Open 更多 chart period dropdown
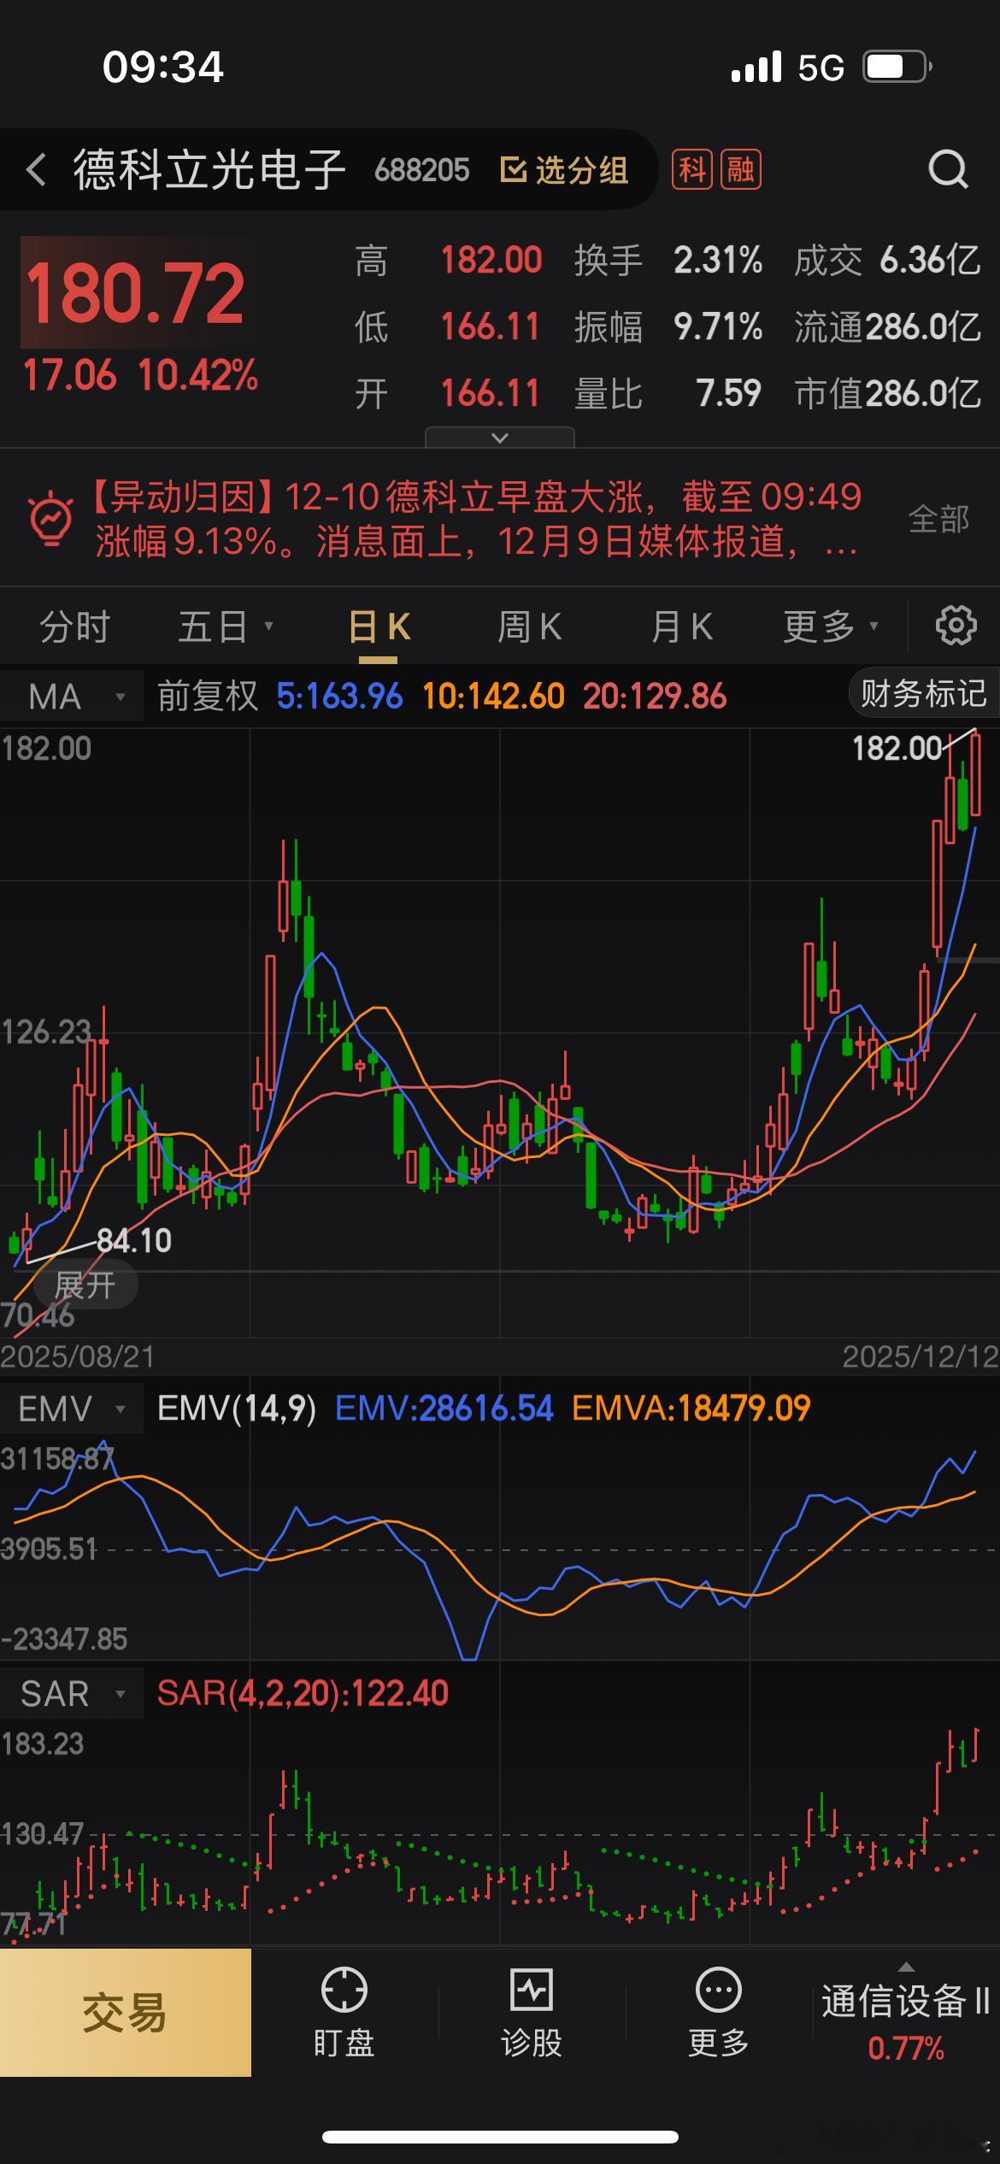Viewport: 1000px width, 2164px height. (831, 626)
